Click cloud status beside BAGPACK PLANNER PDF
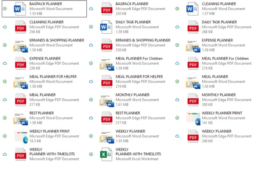The height and width of the screenshot is (182, 259). [x=91, y=9]
